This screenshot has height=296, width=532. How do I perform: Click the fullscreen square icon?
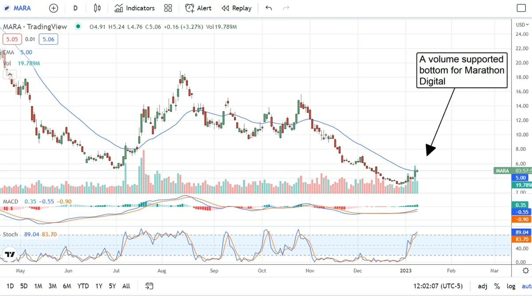[x=521, y=8]
